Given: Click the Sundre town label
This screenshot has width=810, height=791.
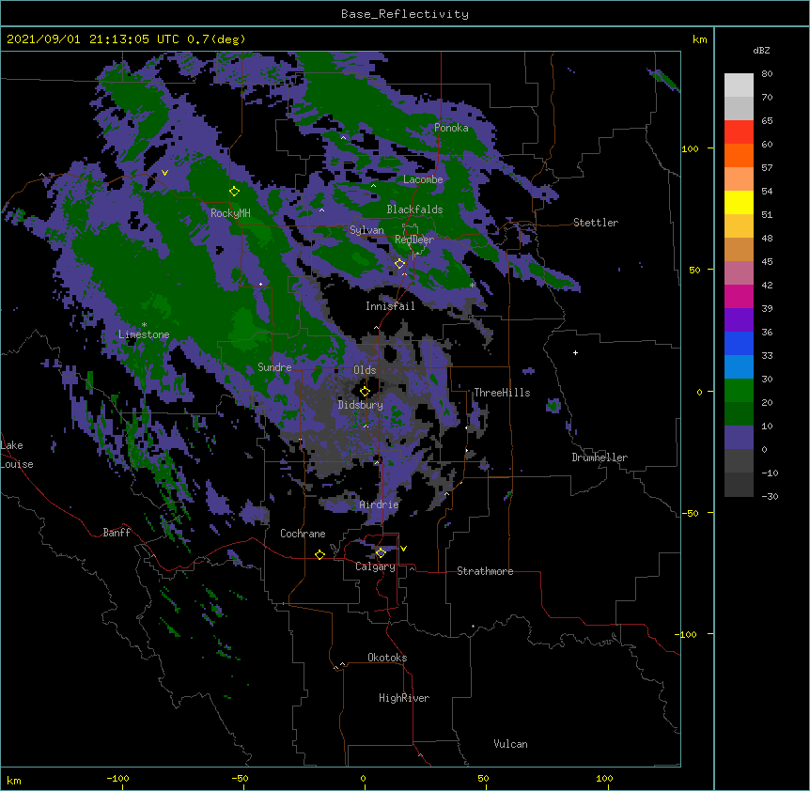Looking at the screenshot, I should (274, 367).
